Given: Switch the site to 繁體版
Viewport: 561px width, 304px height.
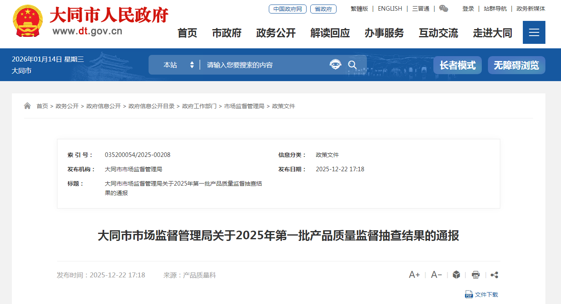Looking at the screenshot, I should point(359,9).
